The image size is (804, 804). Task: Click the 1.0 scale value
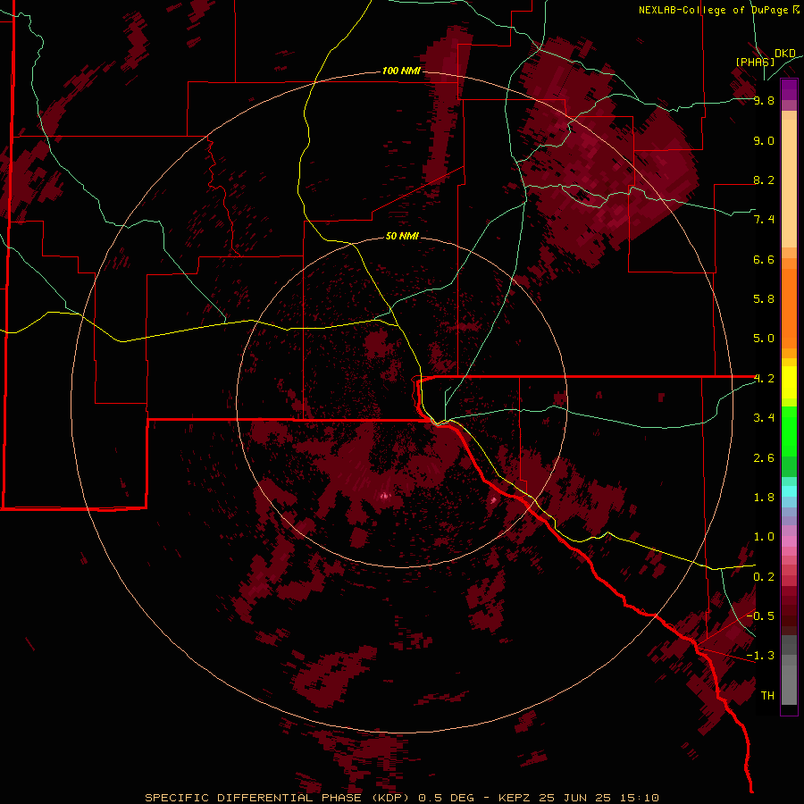(764, 537)
